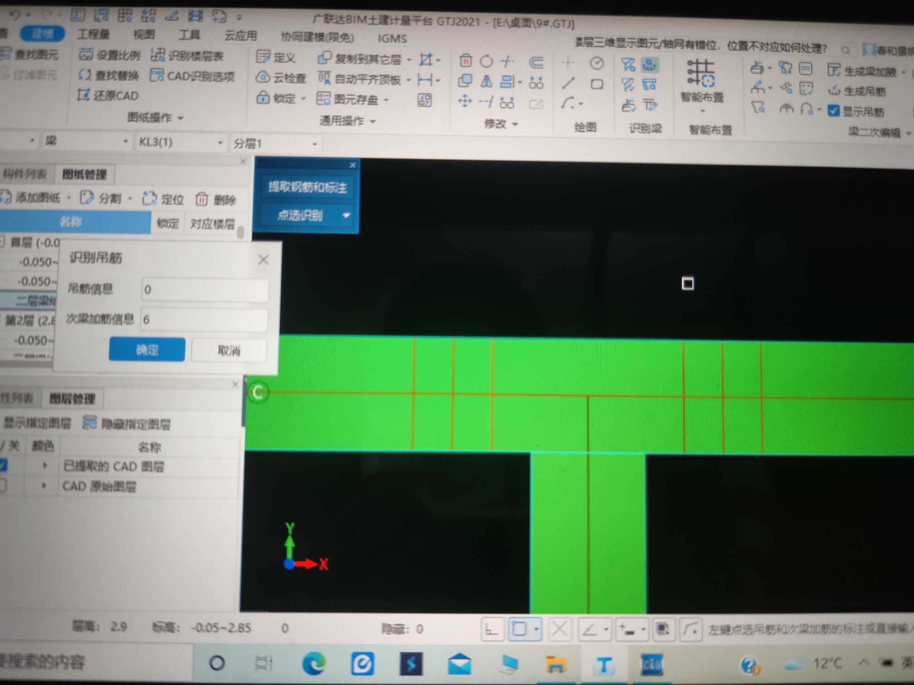
Task: Select the line draw tool in 绘图 group
Action: pos(568,83)
